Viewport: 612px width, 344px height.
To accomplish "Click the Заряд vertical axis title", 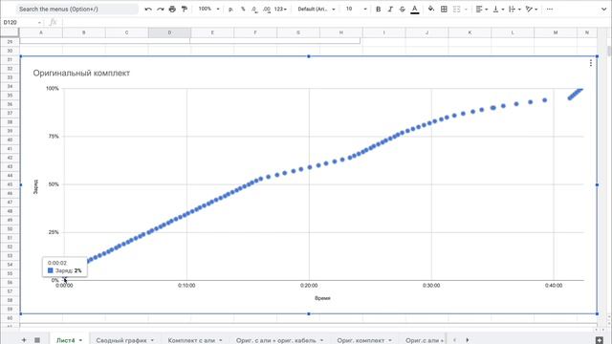I will 35,187.
